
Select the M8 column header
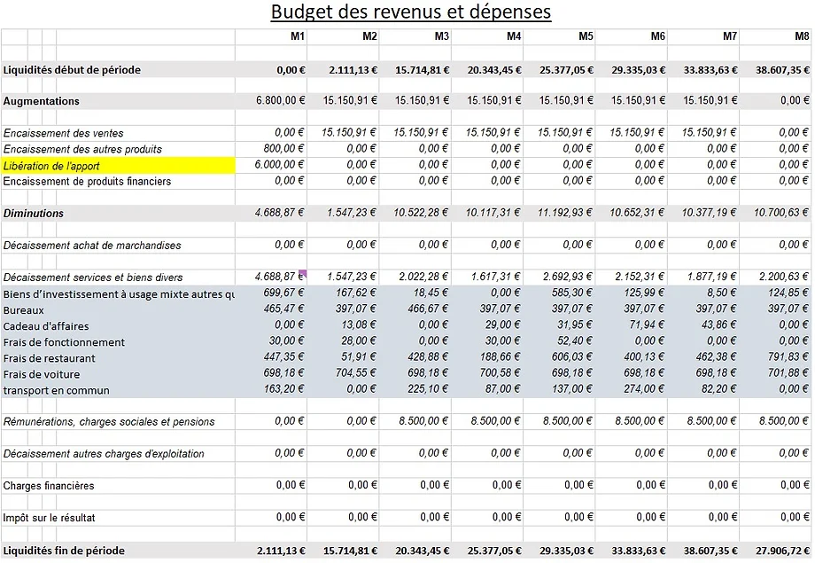(802, 36)
